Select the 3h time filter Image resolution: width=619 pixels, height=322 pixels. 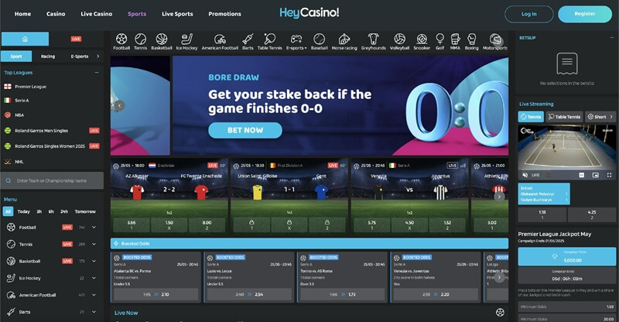pyautogui.click(x=39, y=211)
